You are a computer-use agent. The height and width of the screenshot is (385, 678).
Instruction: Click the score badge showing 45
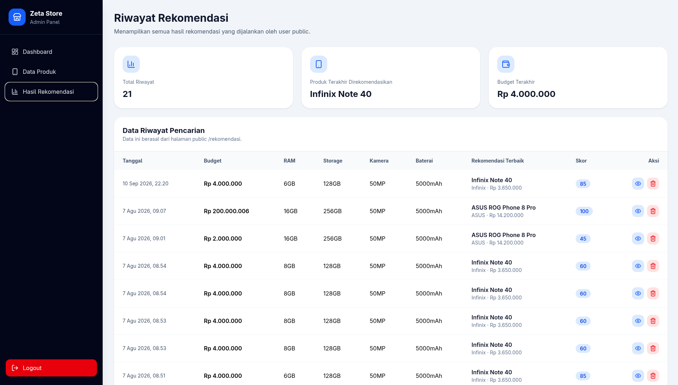point(583,238)
